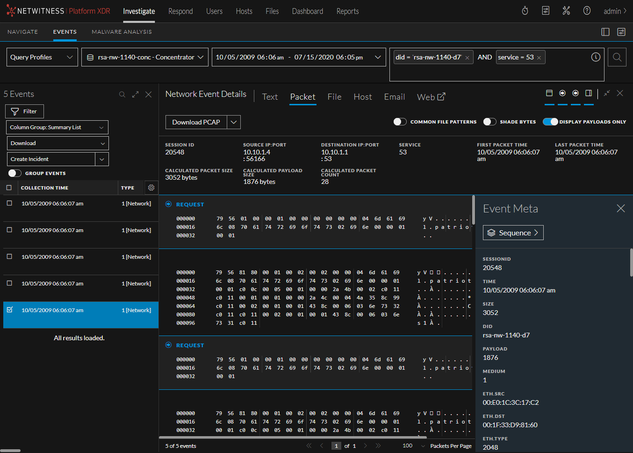Expand the events list panel
Image resolution: width=633 pixels, height=453 pixels.
pyautogui.click(x=135, y=95)
